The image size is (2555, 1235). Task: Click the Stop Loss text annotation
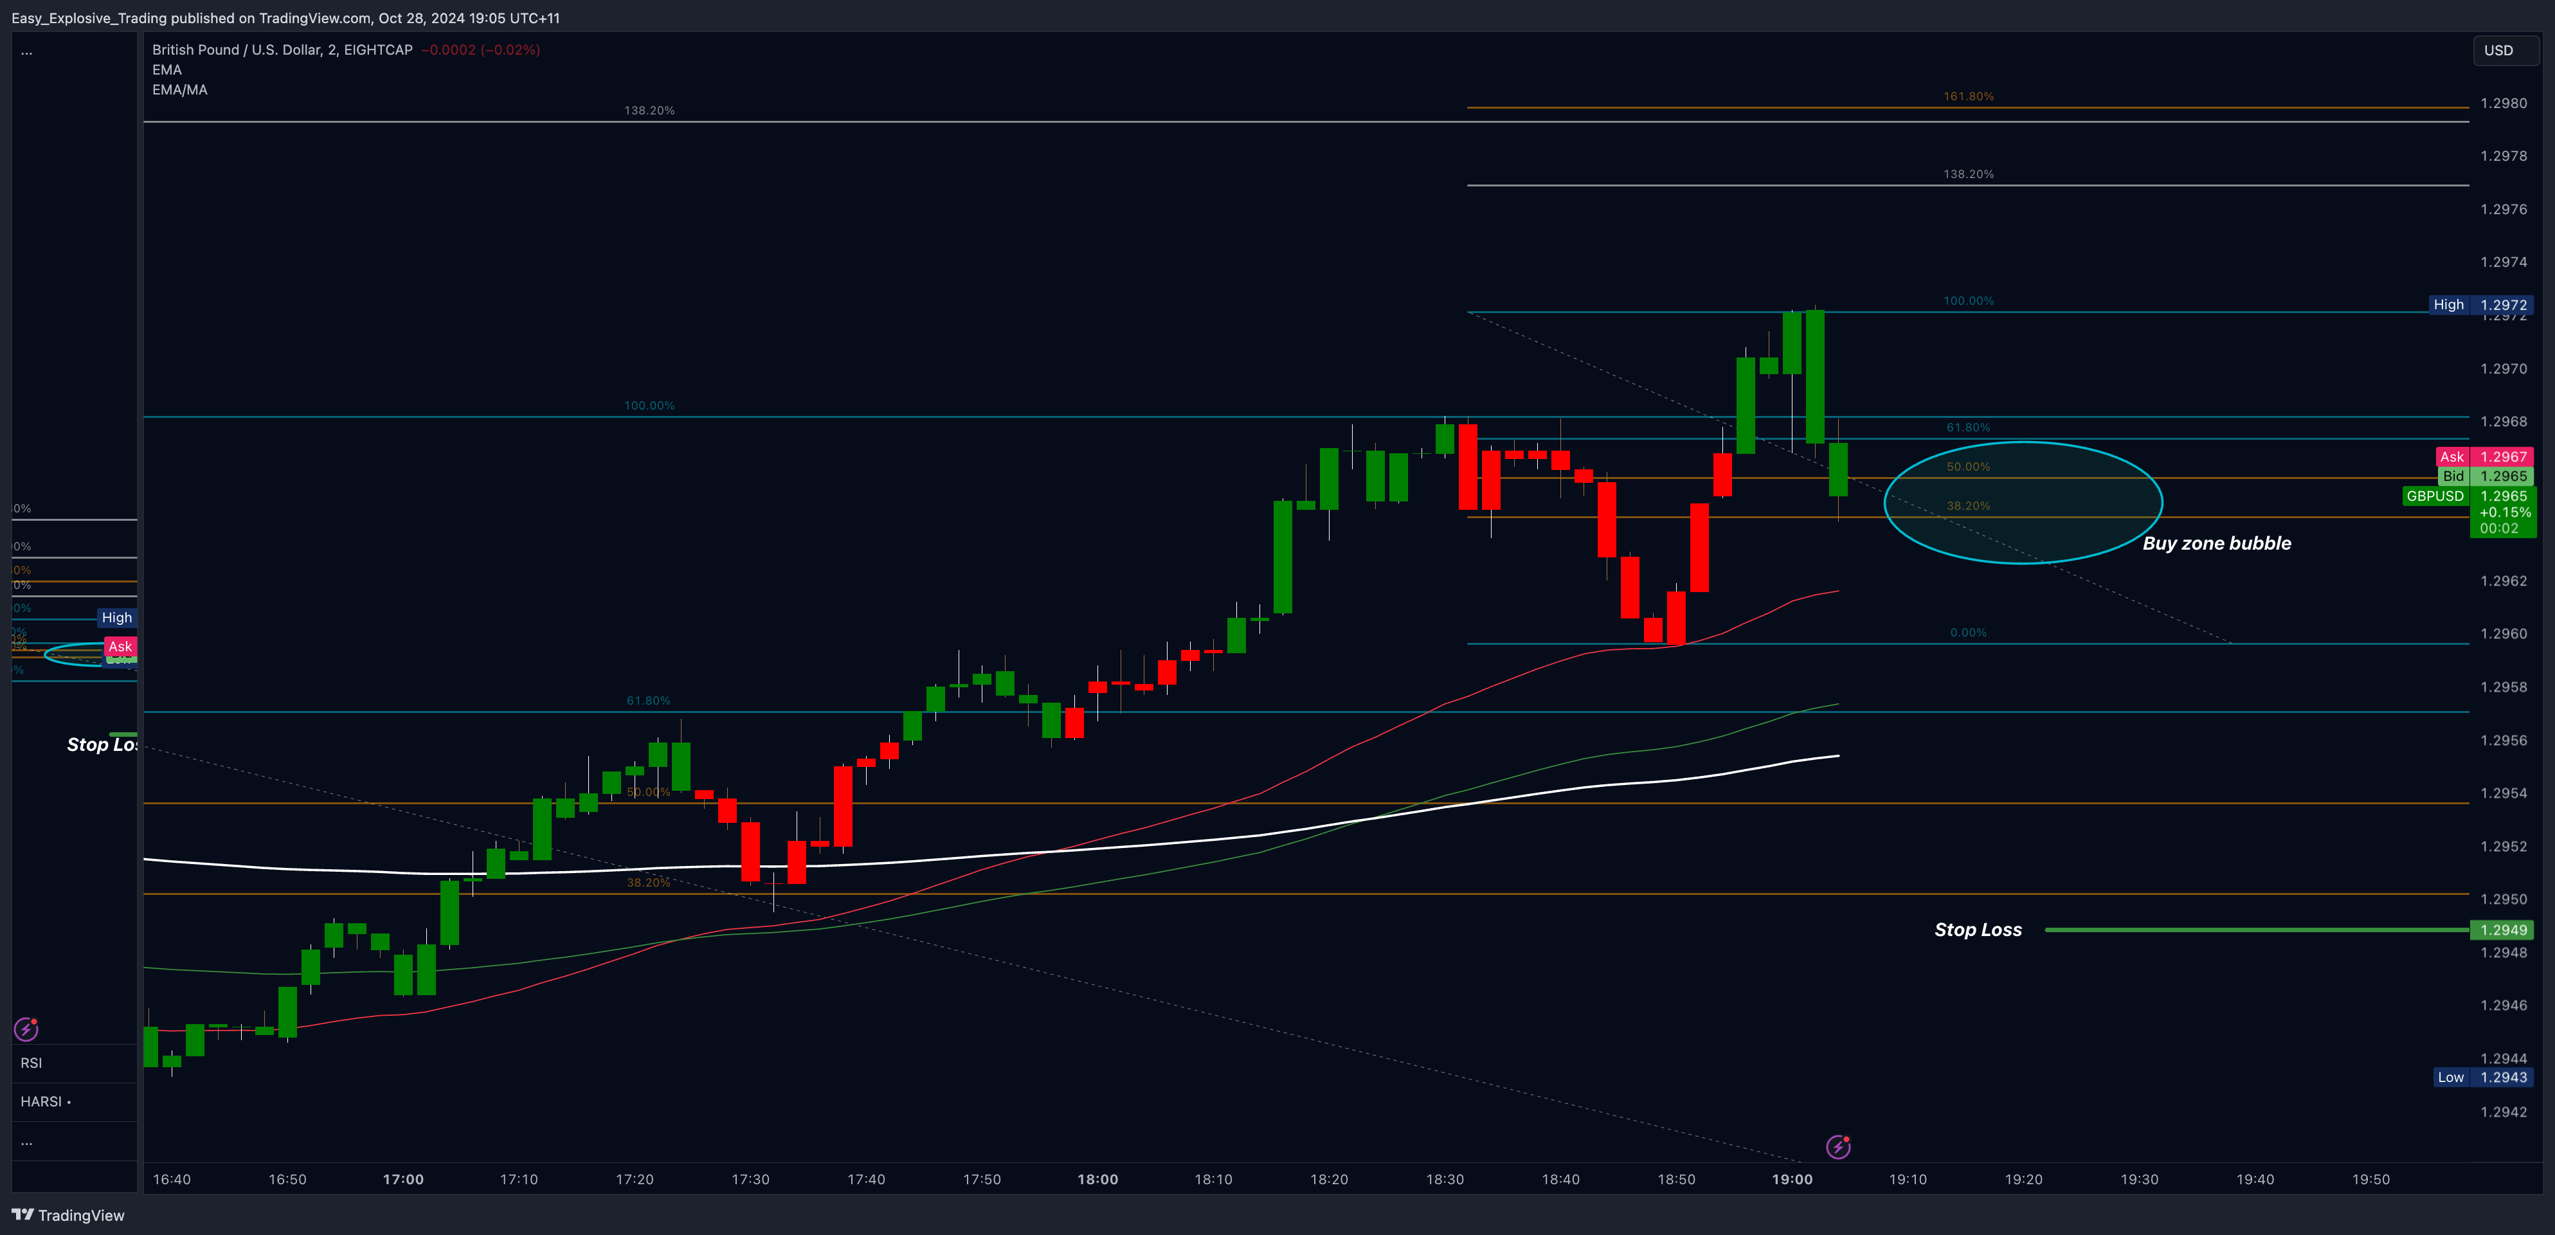coord(1978,930)
